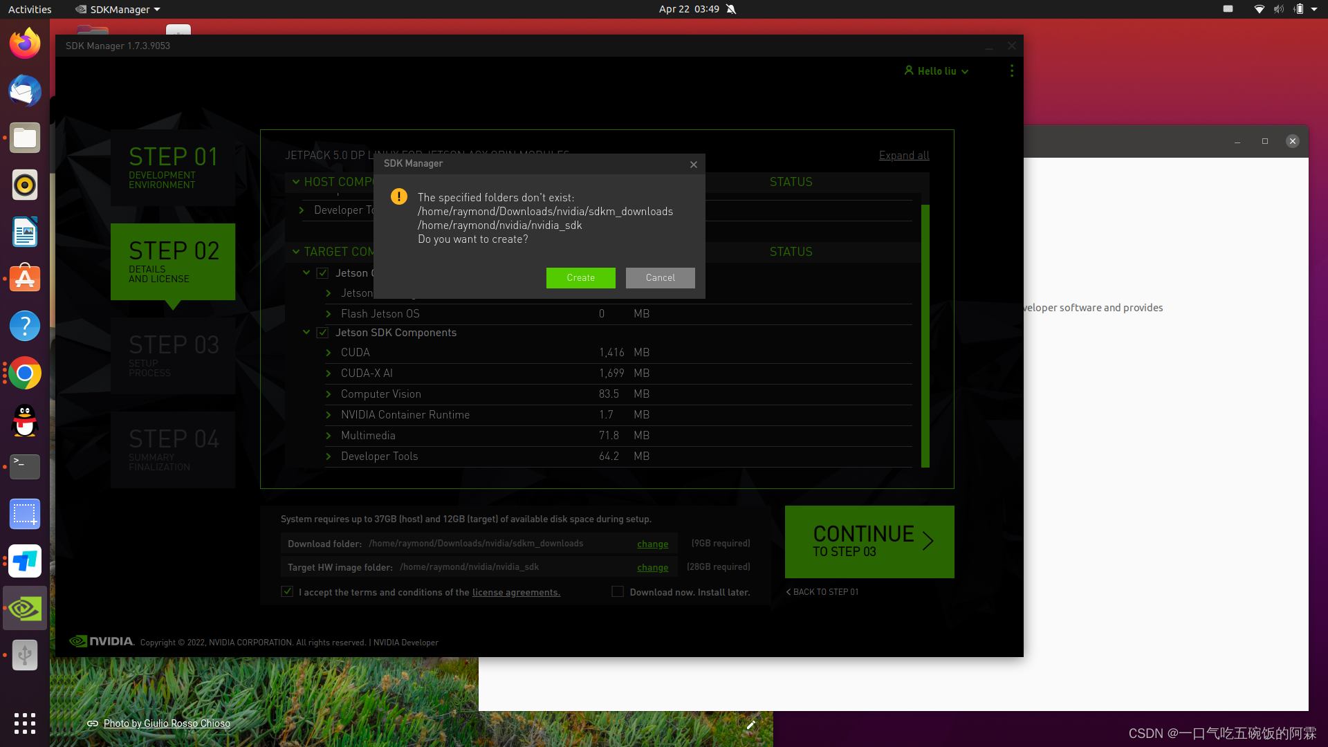This screenshot has width=1328, height=747.
Task: Open the three-dot menu in SDK Manager
Action: tap(1012, 71)
